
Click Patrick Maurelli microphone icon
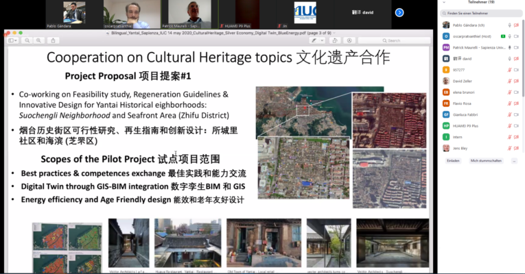coord(510,47)
